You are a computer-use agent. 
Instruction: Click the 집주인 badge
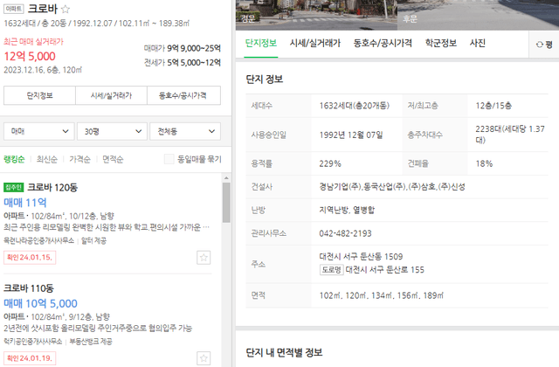[14, 187]
